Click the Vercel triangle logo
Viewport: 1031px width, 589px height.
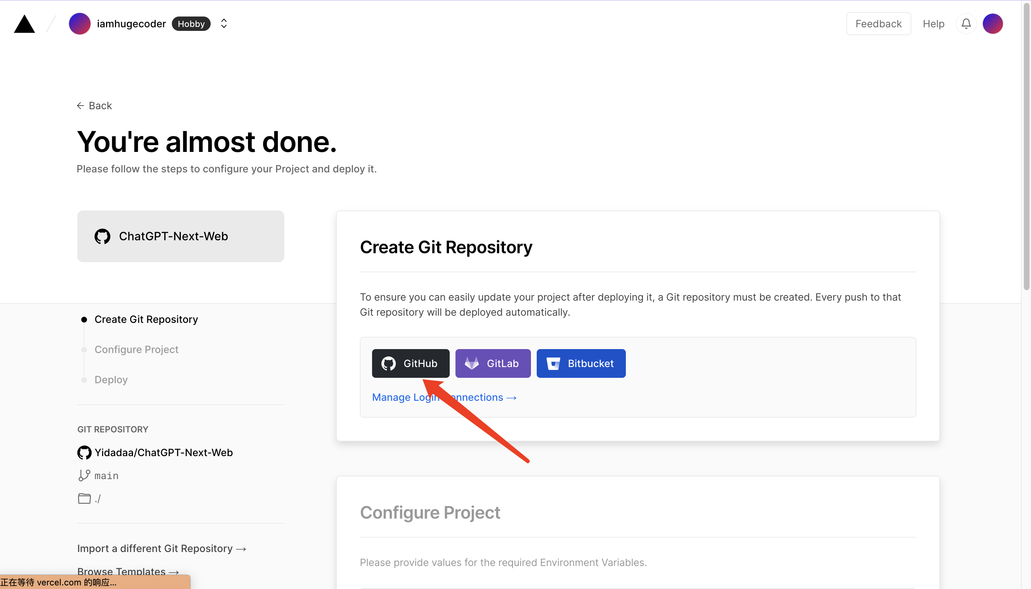pyautogui.click(x=24, y=24)
